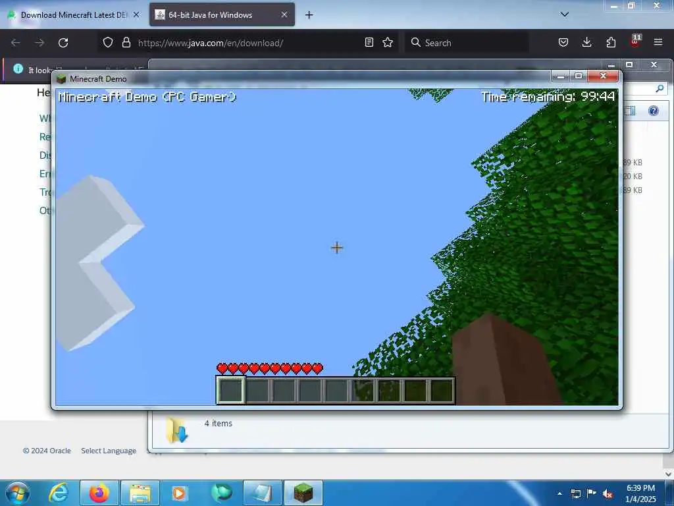Click Explorer window search magnifier icon
Image resolution: width=674 pixels, height=506 pixels.
click(660, 89)
